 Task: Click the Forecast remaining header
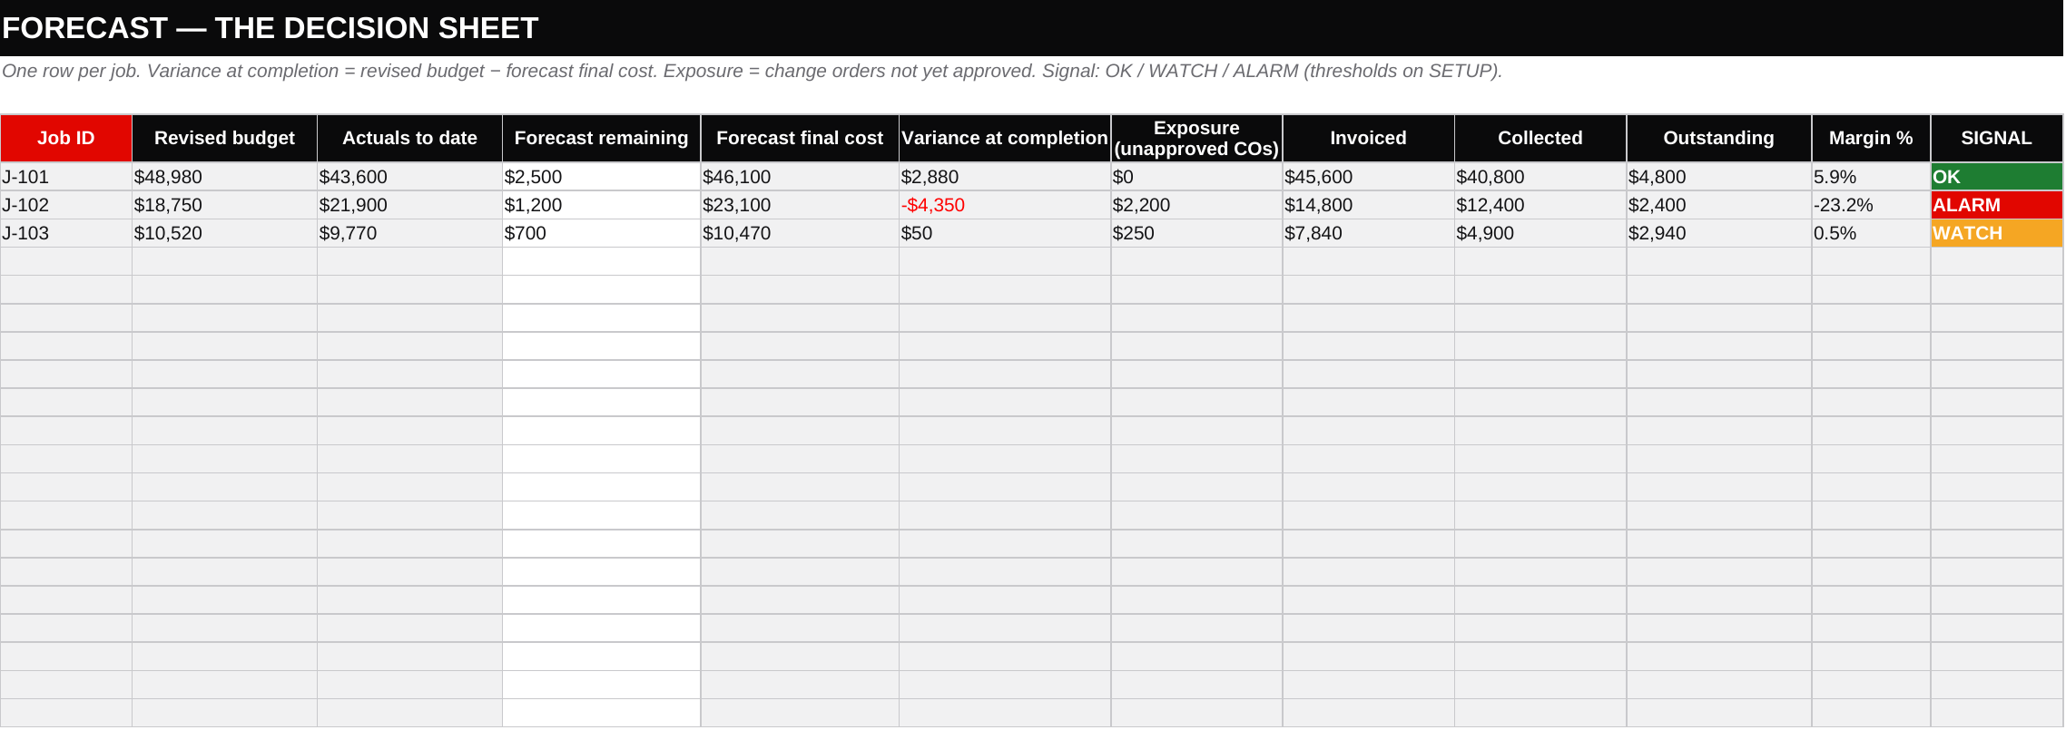(601, 138)
